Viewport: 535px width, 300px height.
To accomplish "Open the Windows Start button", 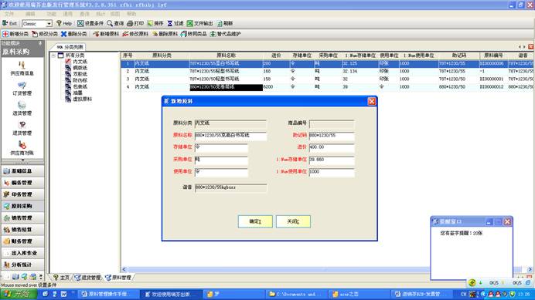I will [19, 294].
